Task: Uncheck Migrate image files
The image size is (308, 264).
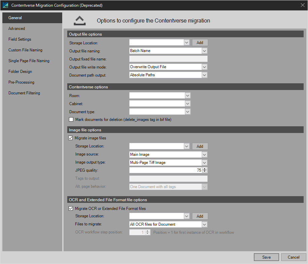Action: pyautogui.click(x=71, y=138)
